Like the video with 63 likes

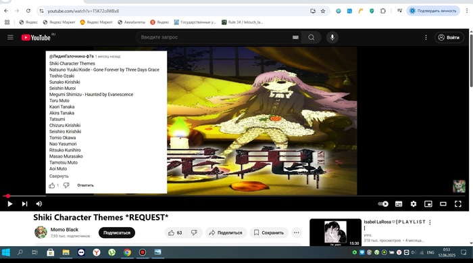[175, 233]
